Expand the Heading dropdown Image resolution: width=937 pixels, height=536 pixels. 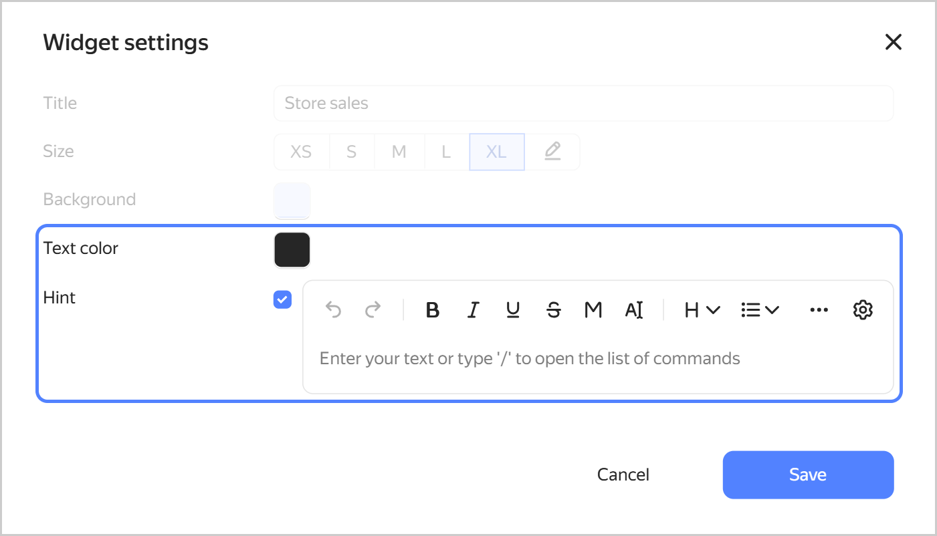coord(702,310)
